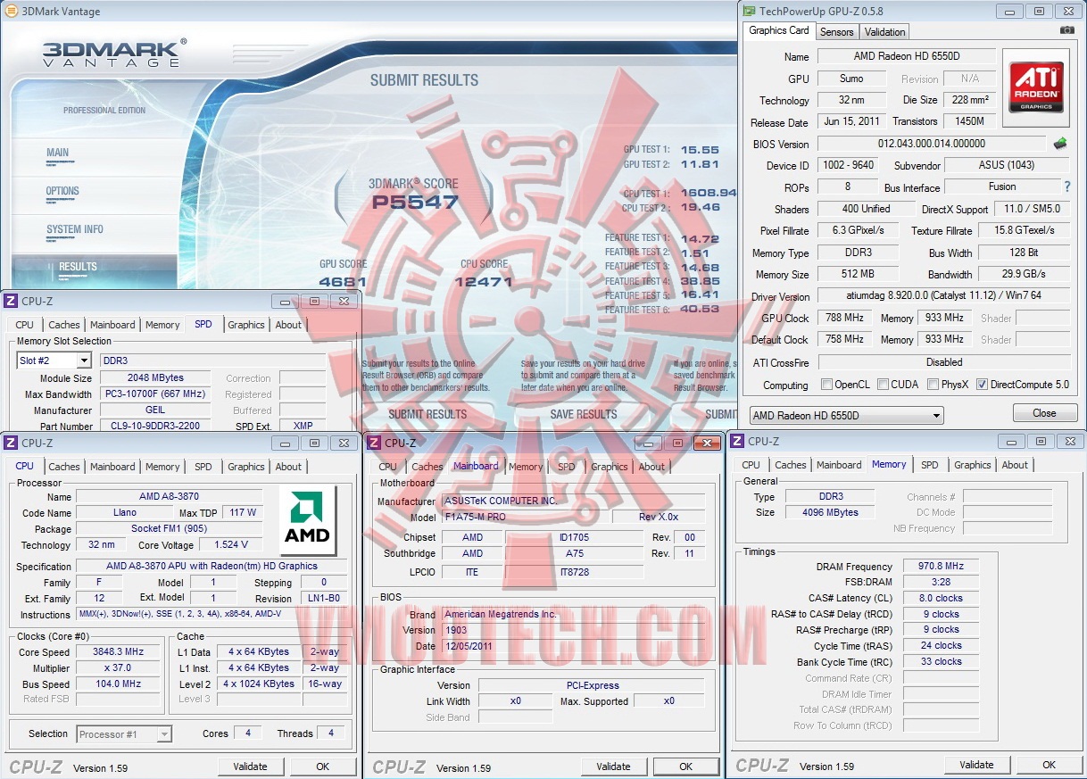
Task: Click the Module Size value 2048 MBytes
Action: pos(154,378)
